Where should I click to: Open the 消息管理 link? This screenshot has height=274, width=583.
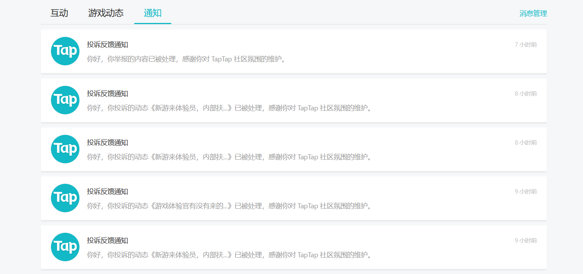[533, 14]
